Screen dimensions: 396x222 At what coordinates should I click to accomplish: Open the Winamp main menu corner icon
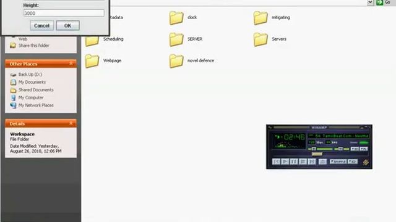(270, 128)
